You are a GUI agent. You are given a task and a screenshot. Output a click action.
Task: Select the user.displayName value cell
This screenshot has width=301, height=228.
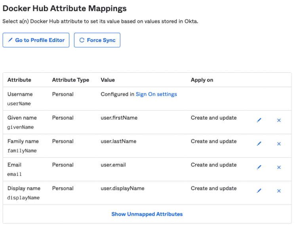122,188
